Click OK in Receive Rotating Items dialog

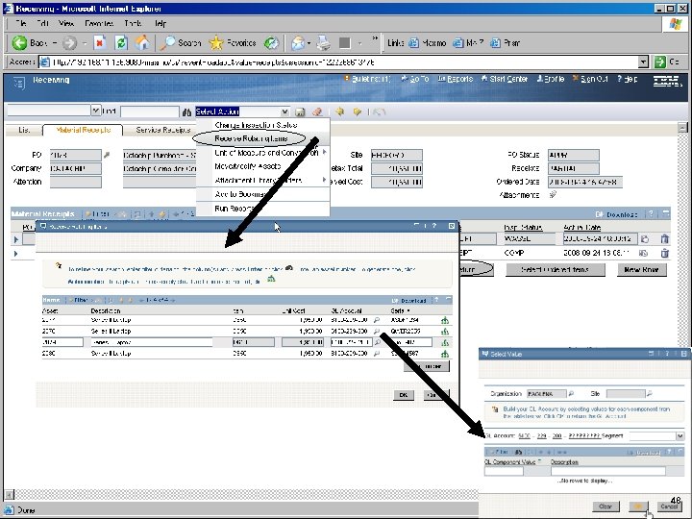point(404,395)
